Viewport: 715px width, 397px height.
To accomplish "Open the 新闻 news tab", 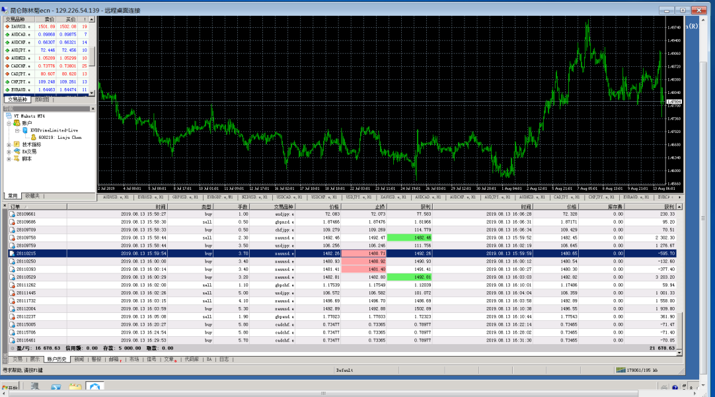I will tap(79, 359).
